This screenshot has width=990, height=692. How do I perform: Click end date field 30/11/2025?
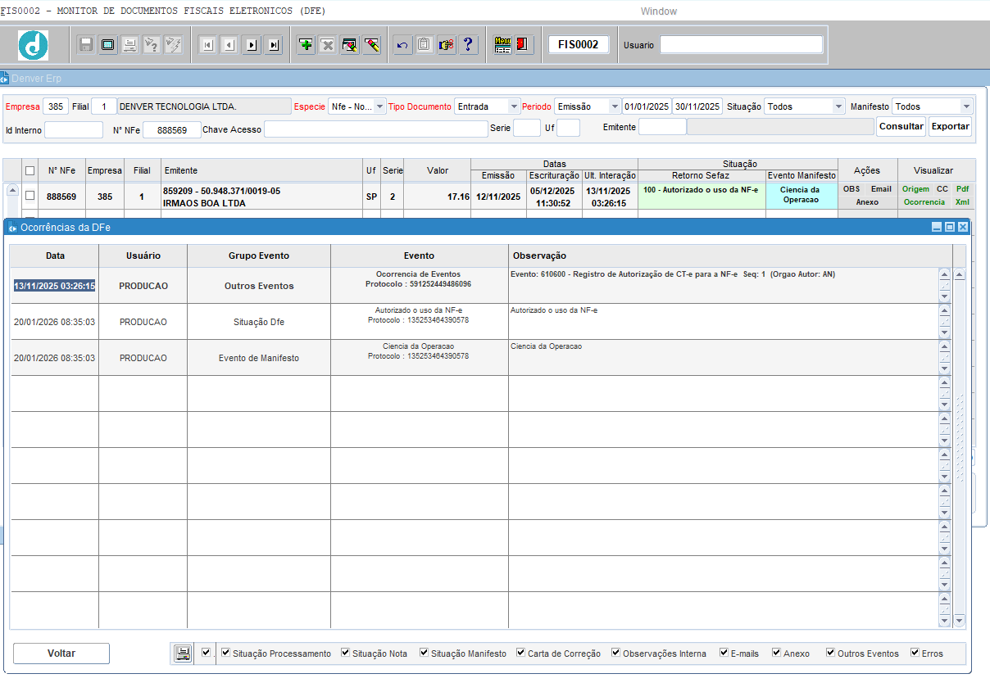697,106
